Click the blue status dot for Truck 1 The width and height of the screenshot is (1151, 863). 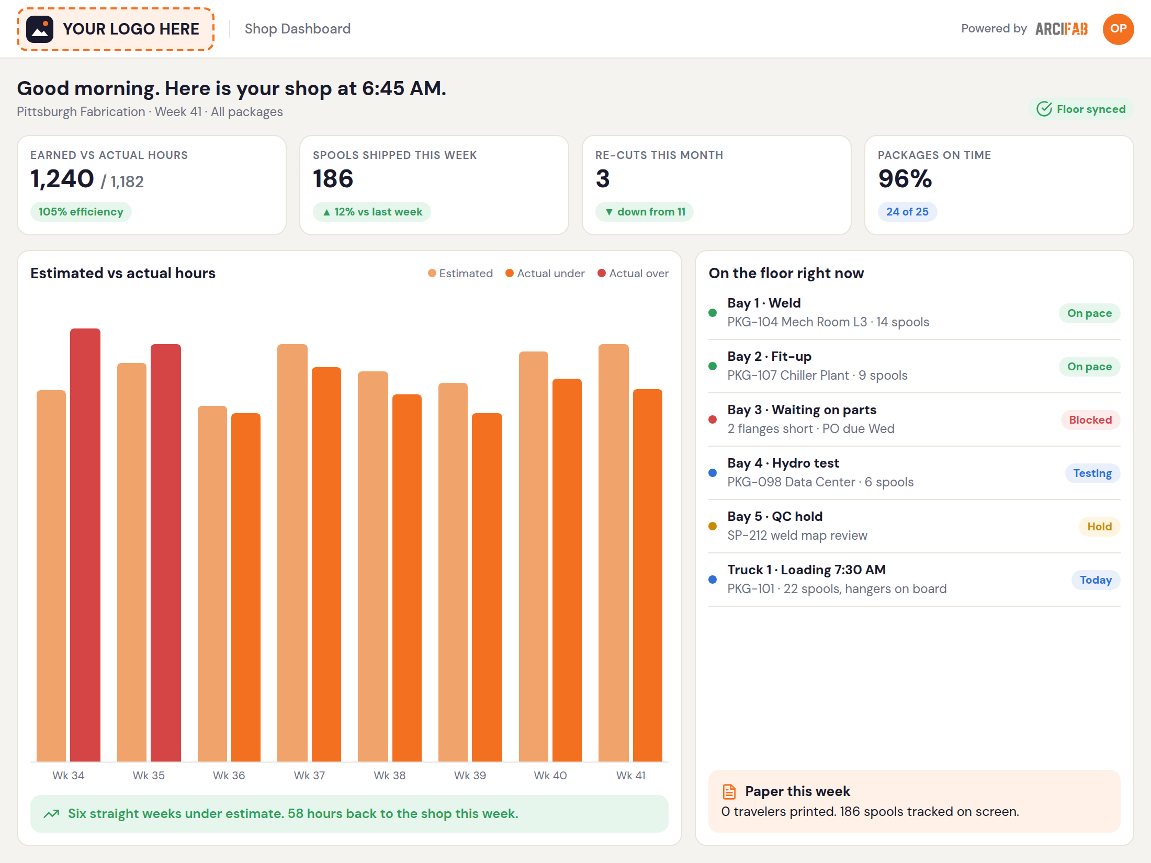[x=712, y=580]
